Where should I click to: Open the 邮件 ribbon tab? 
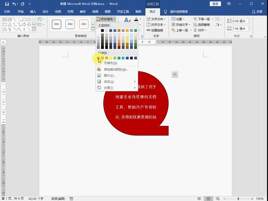tap(83, 12)
